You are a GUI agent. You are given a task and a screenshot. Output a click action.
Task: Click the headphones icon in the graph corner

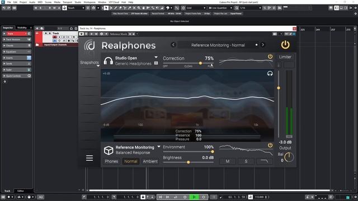tap(270, 73)
